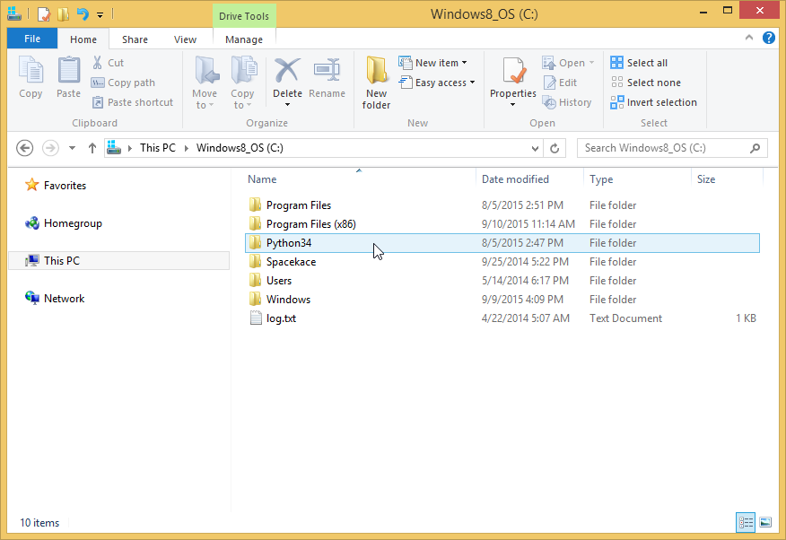Switch to the Manage ribbon tab

[244, 39]
